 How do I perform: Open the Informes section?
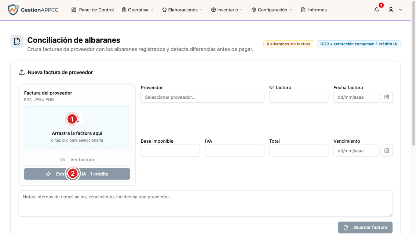pos(314,10)
